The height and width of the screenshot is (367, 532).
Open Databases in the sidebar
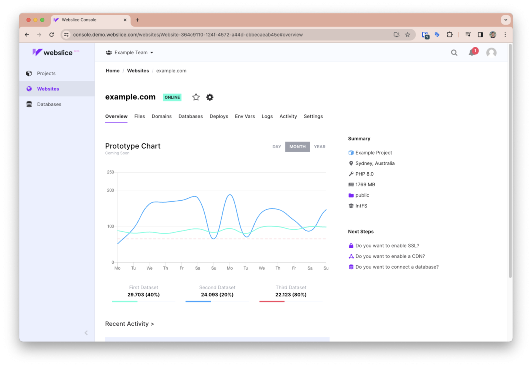tap(49, 104)
